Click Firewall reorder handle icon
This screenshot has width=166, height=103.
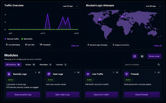(158, 72)
